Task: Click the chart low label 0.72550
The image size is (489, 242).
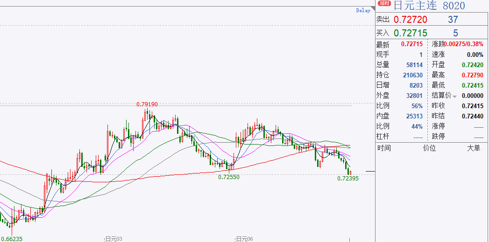Action: pyautogui.click(x=229, y=177)
